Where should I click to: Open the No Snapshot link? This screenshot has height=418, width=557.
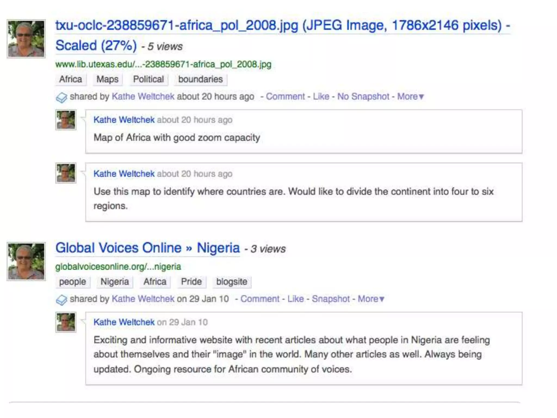pyautogui.click(x=363, y=97)
